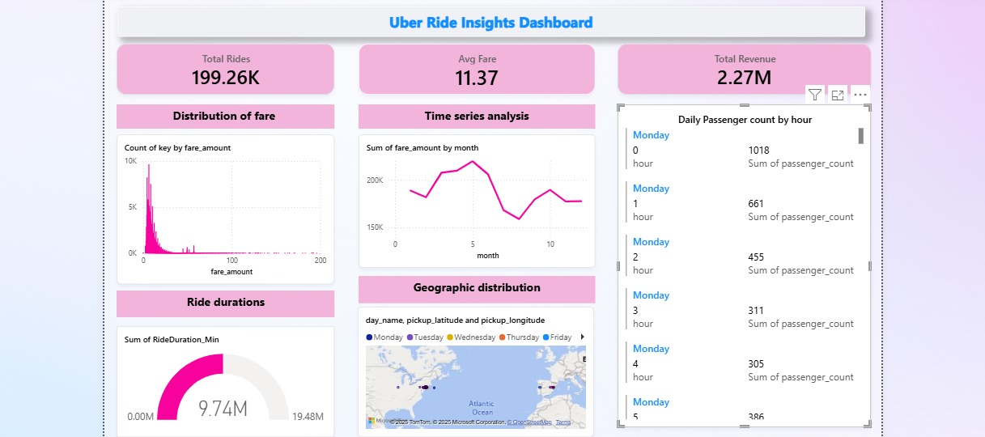The image size is (985, 437).
Task: Open focus mode for Daily Passenger visual
Action: 838,95
